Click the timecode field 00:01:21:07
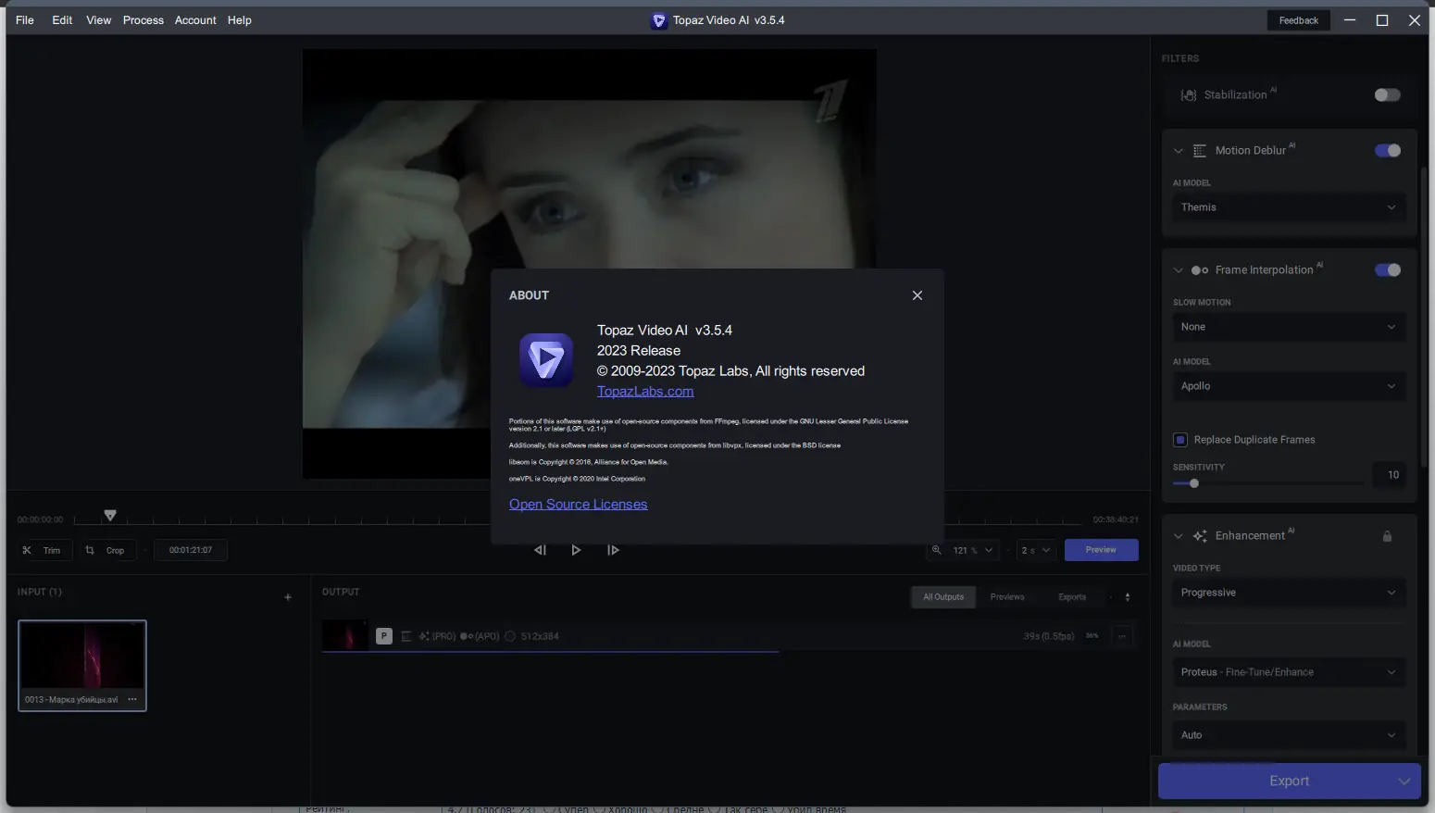This screenshot has height=813, width=1435. click(191, 550)
